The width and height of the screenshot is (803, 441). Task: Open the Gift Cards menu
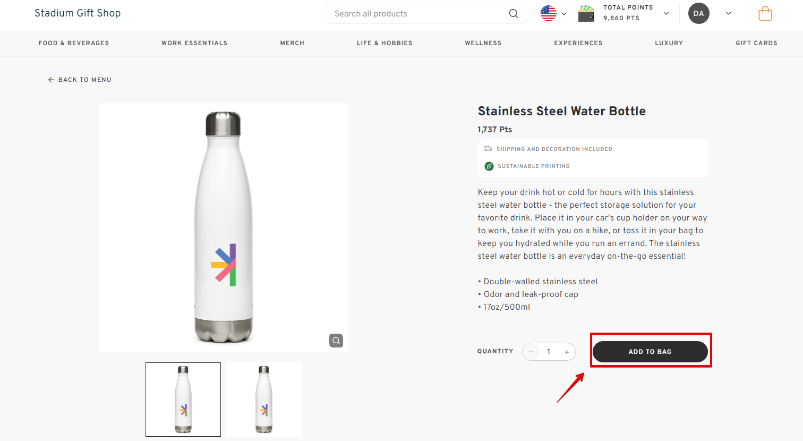point(756,43)
